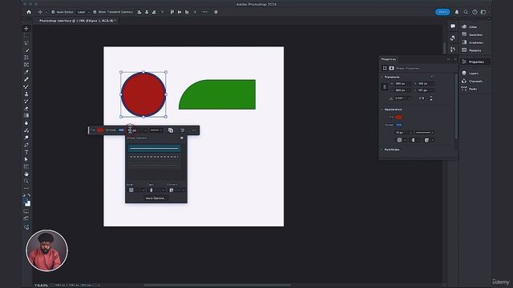The height and width of the screenshot is (288, 513).
Task: Select the Type tool
Action: point(26,152)
